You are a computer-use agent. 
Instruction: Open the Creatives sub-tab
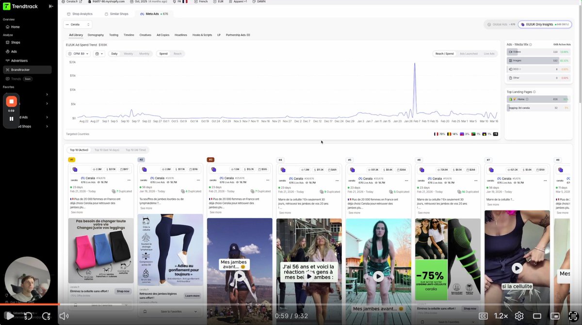coord(145,35)
